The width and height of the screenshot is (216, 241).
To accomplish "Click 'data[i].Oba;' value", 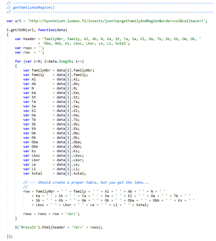I will coord(69,142).
